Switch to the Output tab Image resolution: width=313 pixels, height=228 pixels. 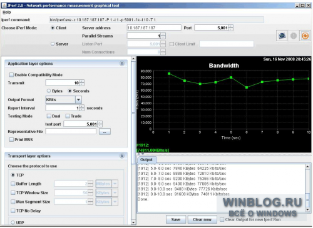[x=146, y=160]
